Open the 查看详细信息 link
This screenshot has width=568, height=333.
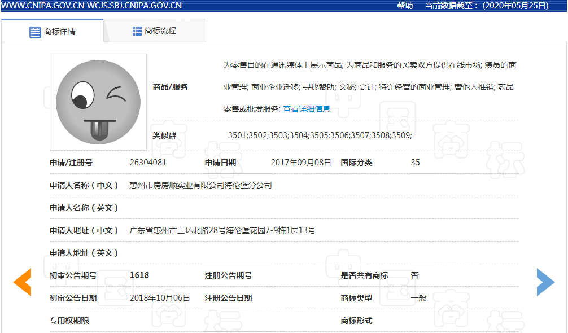tap(307, 109)
